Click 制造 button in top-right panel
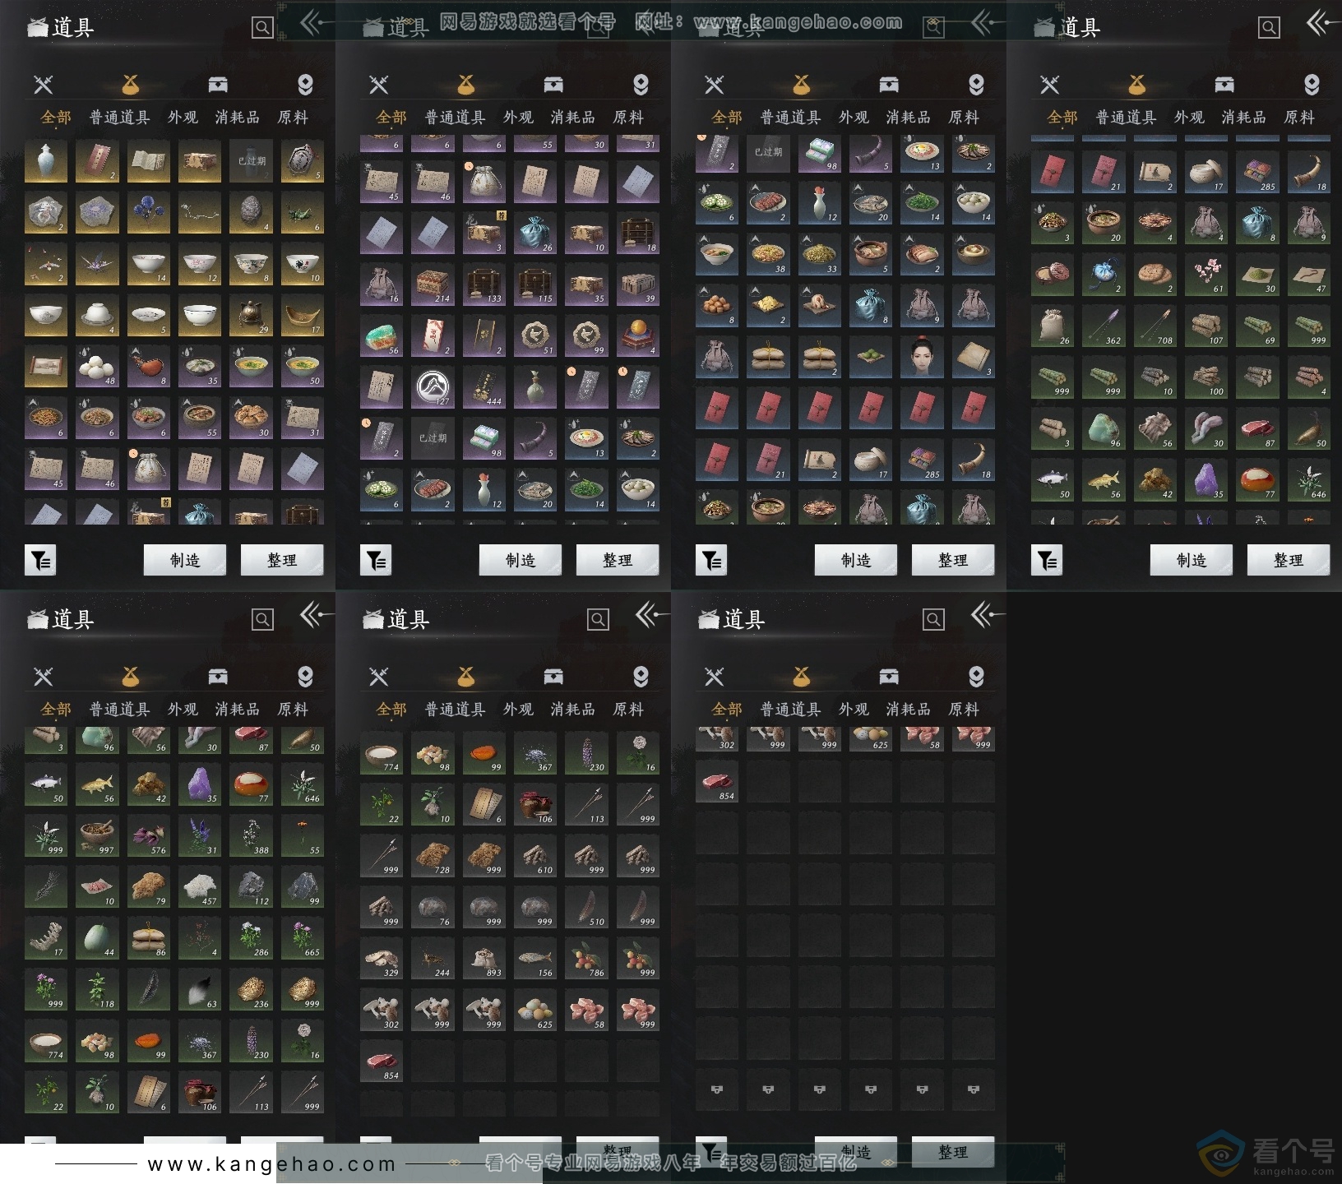The height and width of the screenshot is (1184, 1342). click(1192, 560)
